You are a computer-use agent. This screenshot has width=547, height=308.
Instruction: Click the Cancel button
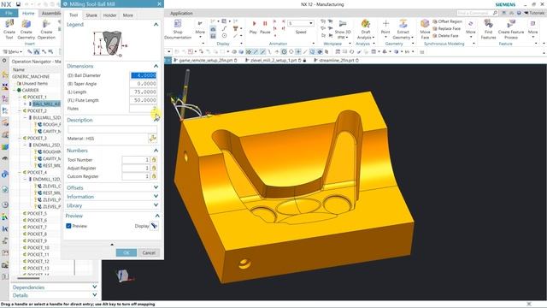coord(149,252)
